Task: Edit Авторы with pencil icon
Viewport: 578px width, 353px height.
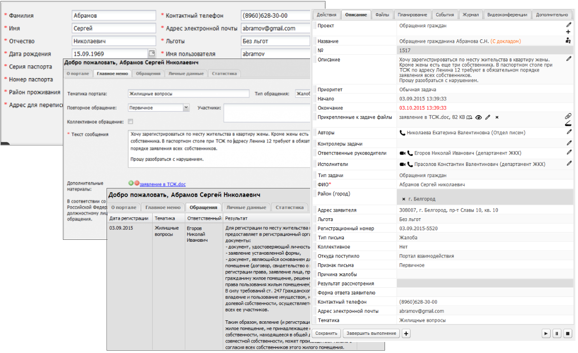Action: pyautogui.click(x=569, y=131)
